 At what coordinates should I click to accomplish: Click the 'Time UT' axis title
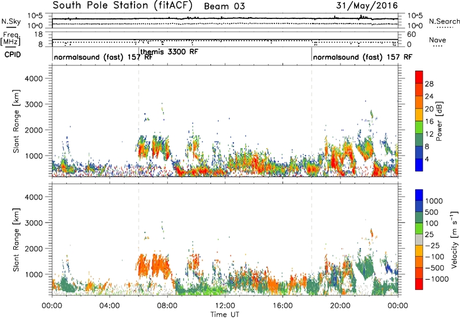225,315
